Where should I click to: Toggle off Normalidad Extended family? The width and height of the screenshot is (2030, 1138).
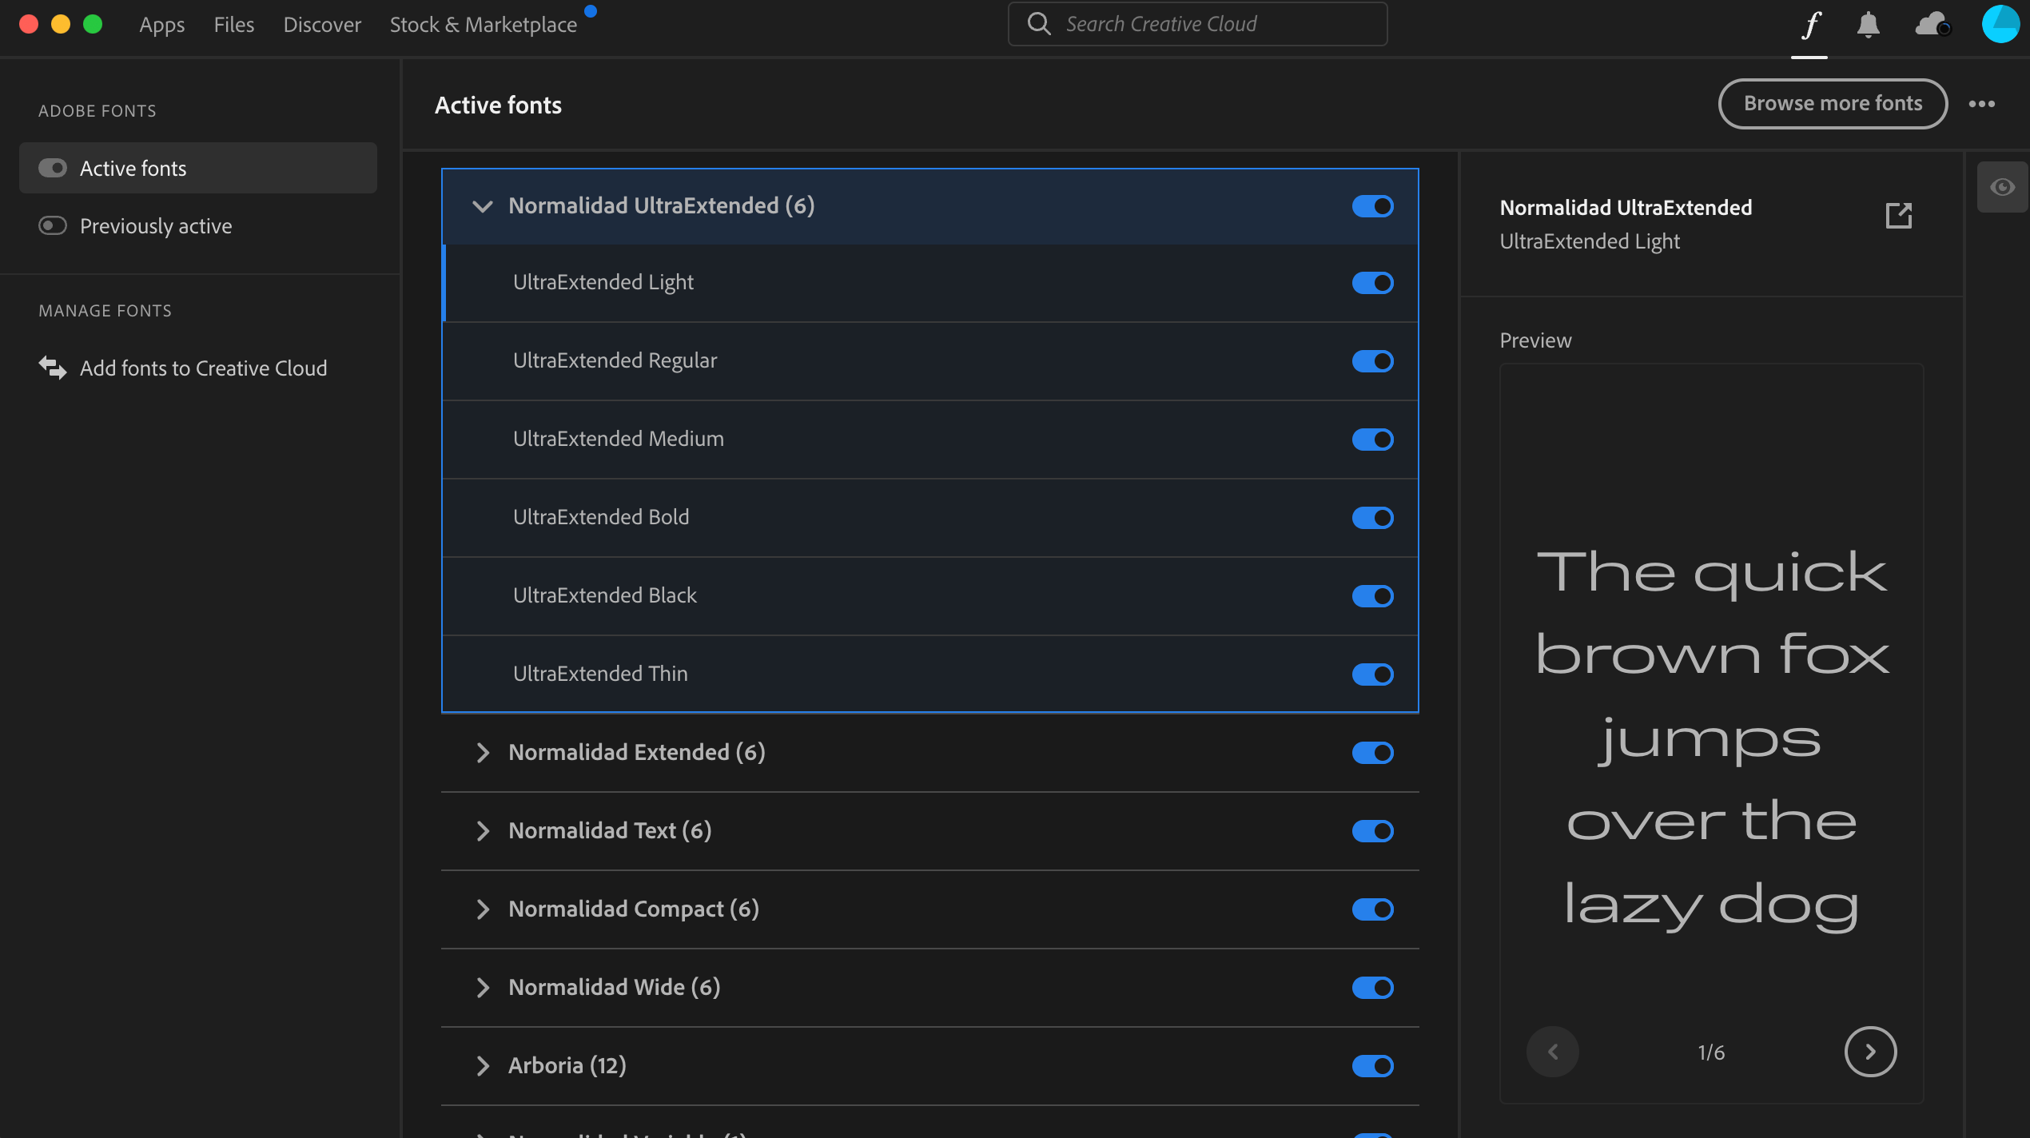coord(1373,752)
